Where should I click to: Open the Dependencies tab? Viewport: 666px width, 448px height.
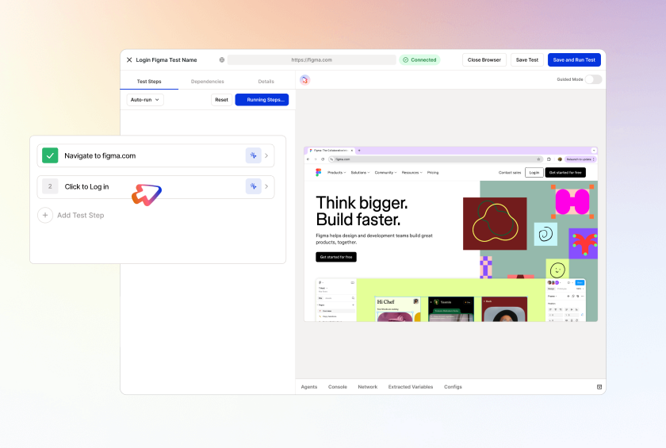point(207,81)
